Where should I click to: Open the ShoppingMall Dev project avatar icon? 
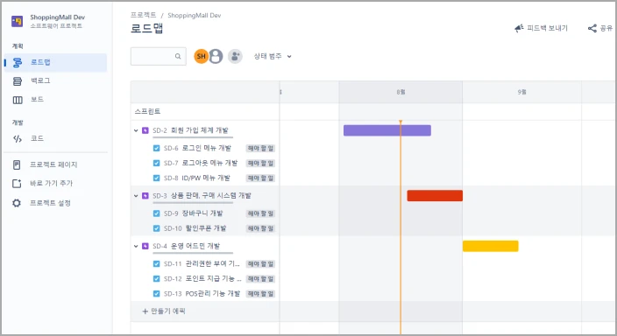click(x=17, y=21)
